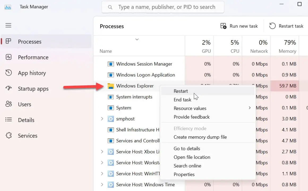
Task: Click the 59.7 MB memory value
Action: click(x=288, y=86)
